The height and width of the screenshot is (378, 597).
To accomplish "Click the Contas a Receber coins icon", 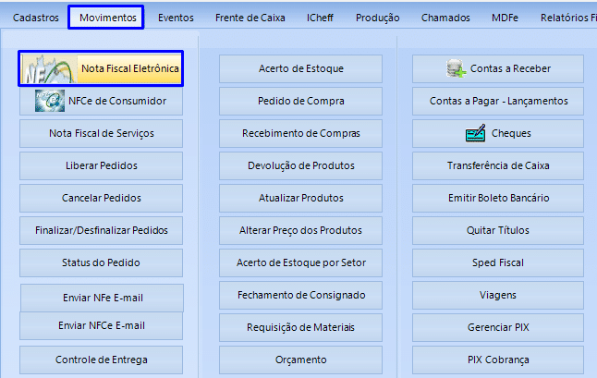I will click(456, 68).
